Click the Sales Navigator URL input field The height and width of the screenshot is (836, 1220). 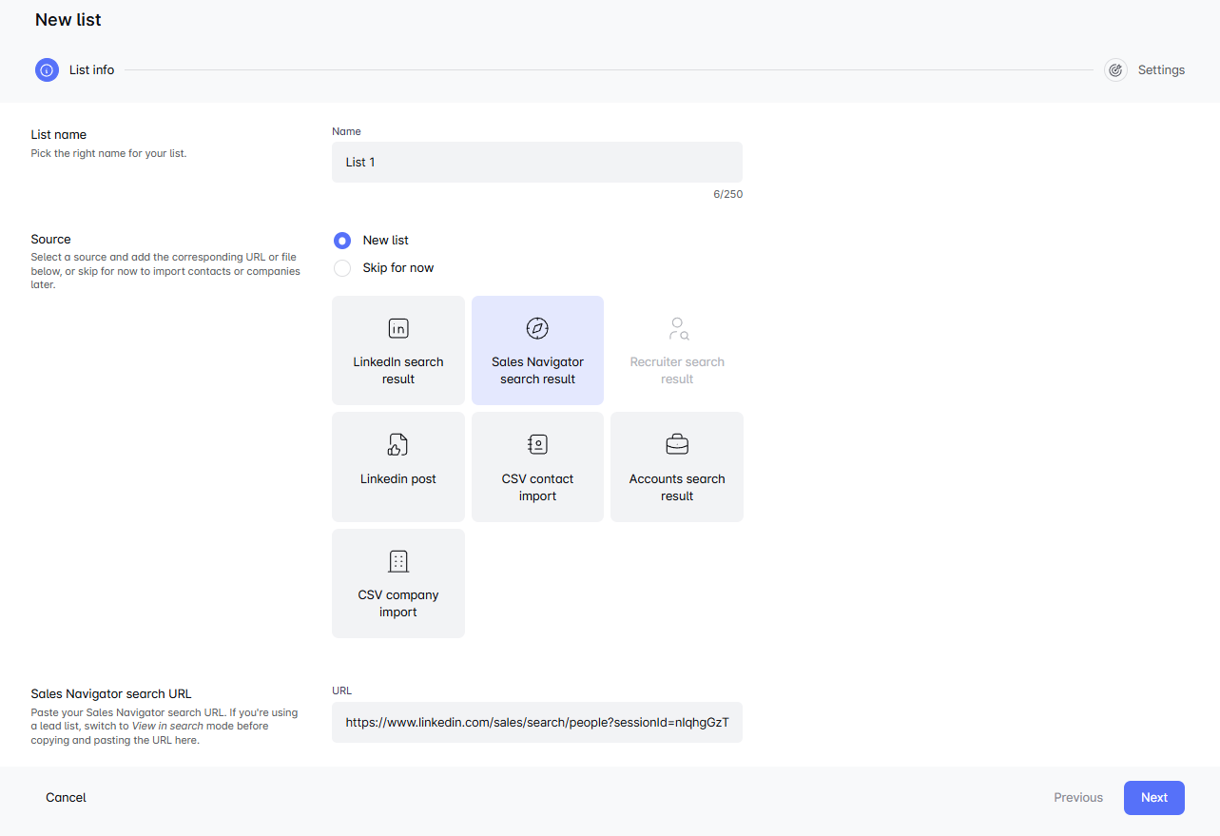537,723
